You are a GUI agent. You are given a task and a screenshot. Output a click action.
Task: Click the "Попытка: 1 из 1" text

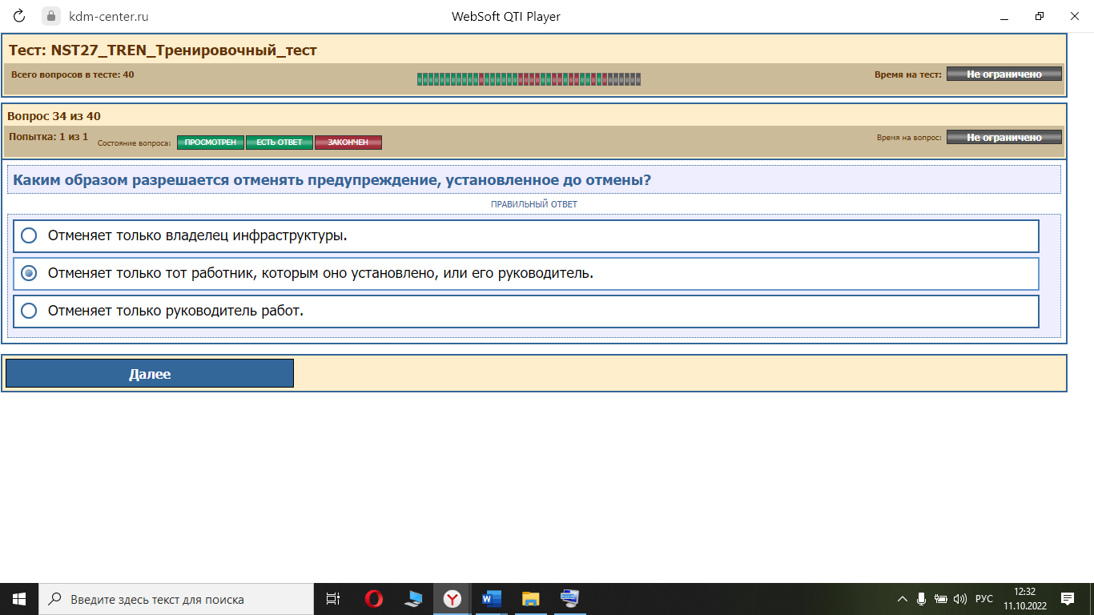pyautogui.click(x=48, y=137)
